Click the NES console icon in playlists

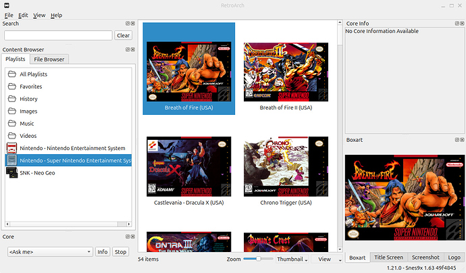pyautogui.click(x=12, y=148)
